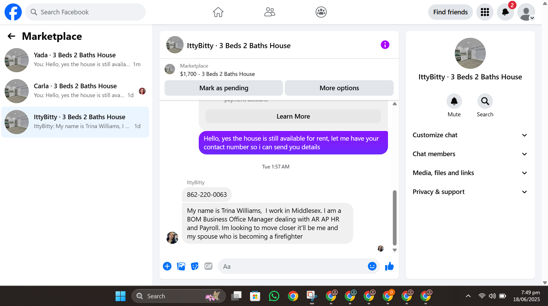Viewport: 548px width, 306px height.
Task: Open the Friends icon in top navigation
Action: pos(270,12)
